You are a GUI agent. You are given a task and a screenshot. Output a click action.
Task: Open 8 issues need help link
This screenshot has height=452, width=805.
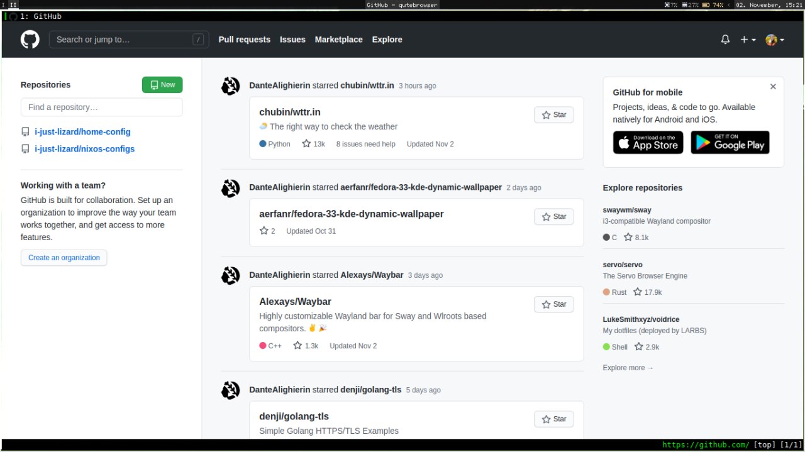365,144
